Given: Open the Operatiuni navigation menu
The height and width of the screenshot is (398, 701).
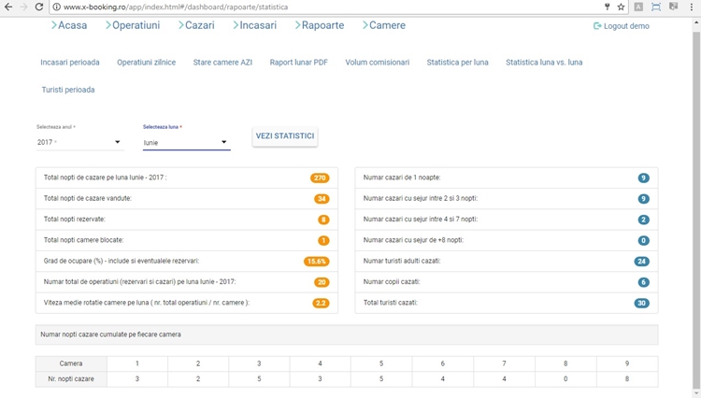Looking at the screenshot, I should pos(131,25).
